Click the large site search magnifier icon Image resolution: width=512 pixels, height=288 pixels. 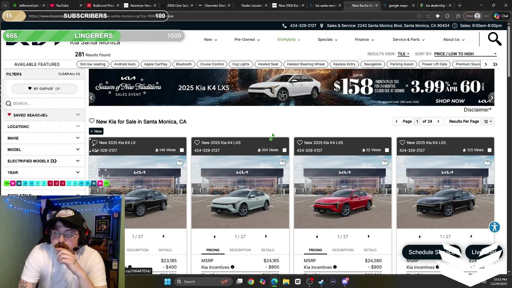pyautogui.click(x=494, y=39)
